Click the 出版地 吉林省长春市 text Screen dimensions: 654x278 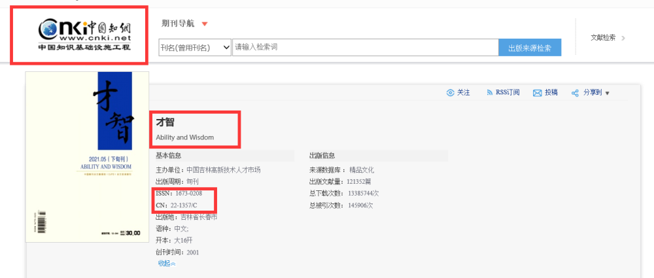(x=186, y=217)
